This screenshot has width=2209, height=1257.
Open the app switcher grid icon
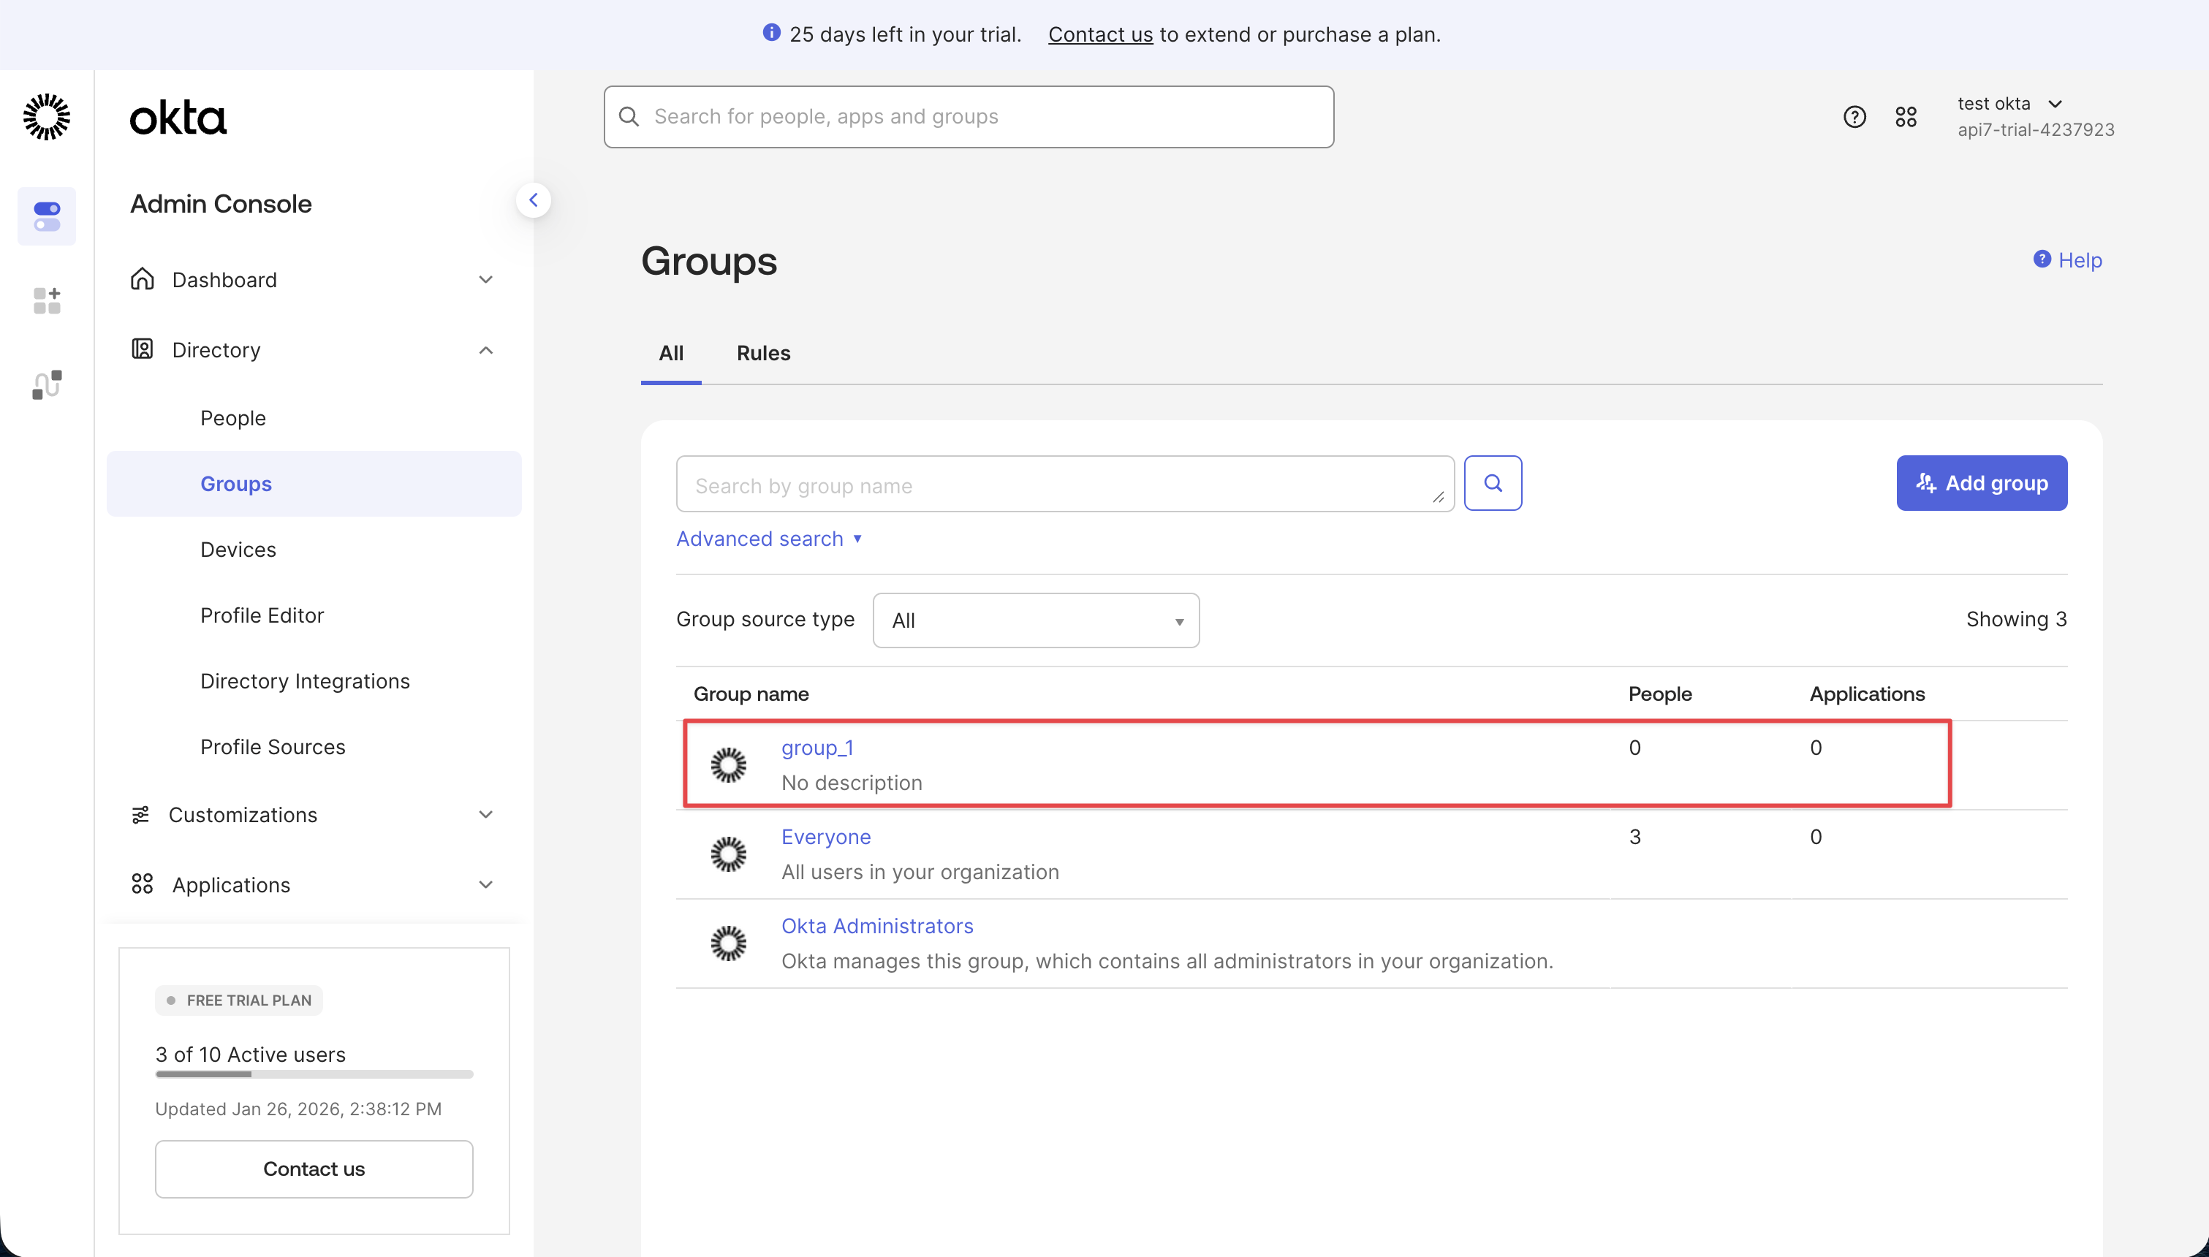coord(1906,115)
